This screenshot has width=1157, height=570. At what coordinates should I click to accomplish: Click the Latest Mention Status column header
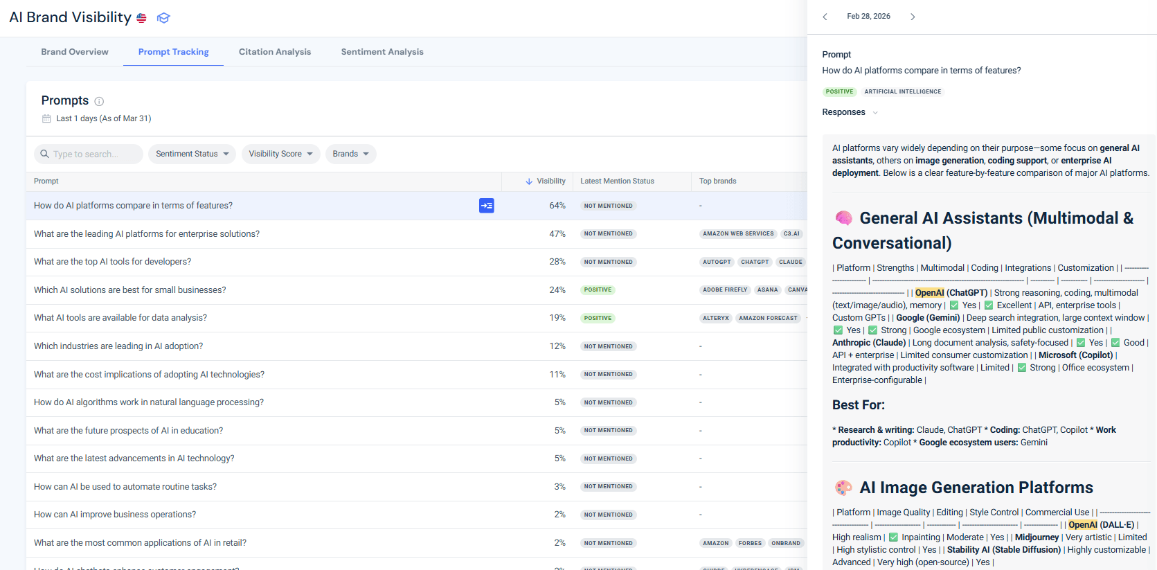[x=617, y=181]
